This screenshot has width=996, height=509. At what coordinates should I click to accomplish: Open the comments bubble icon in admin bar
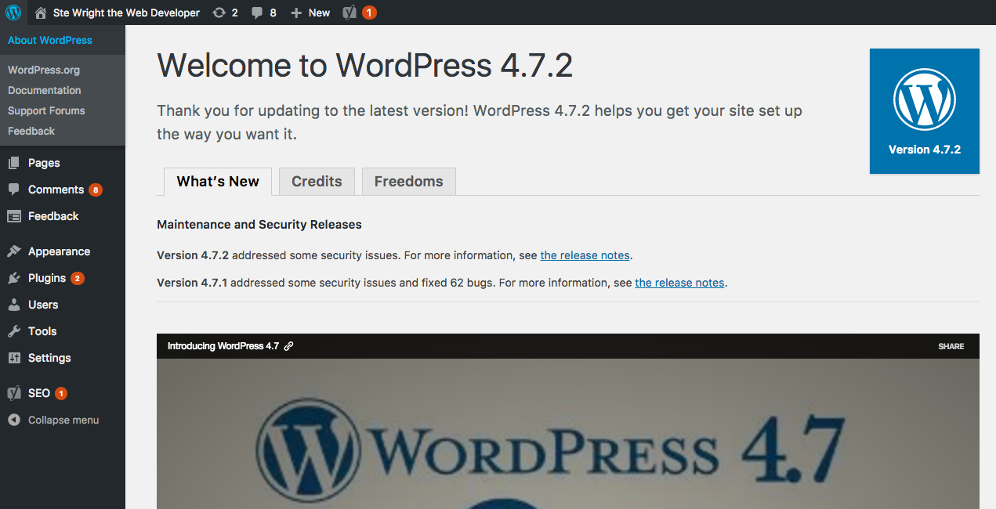pos(257,13)
